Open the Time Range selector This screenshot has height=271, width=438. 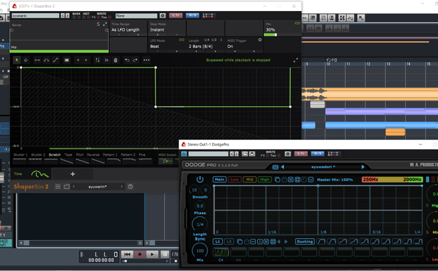click(x=128, y=28)
